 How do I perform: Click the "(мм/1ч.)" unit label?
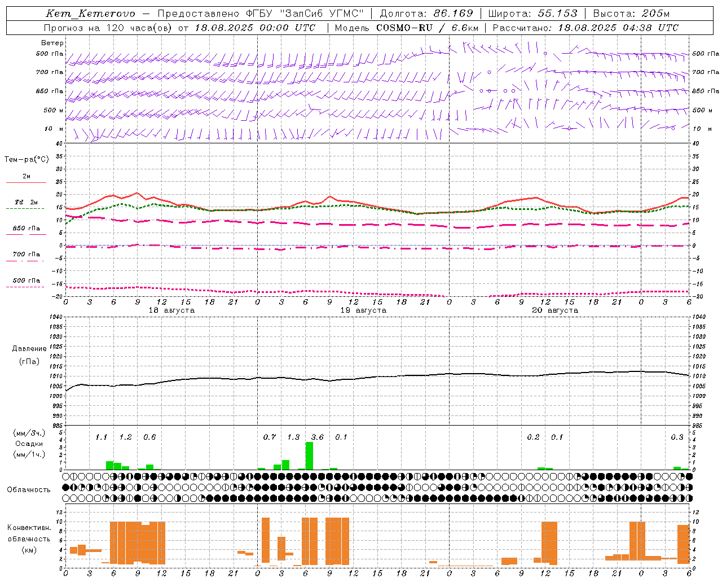[x=29, y=455]
